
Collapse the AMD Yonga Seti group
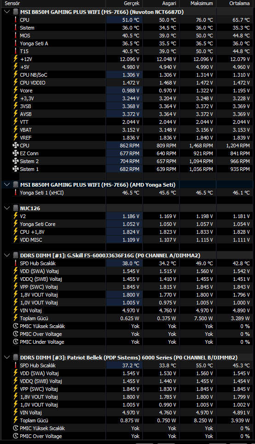[x=7, y=185]
